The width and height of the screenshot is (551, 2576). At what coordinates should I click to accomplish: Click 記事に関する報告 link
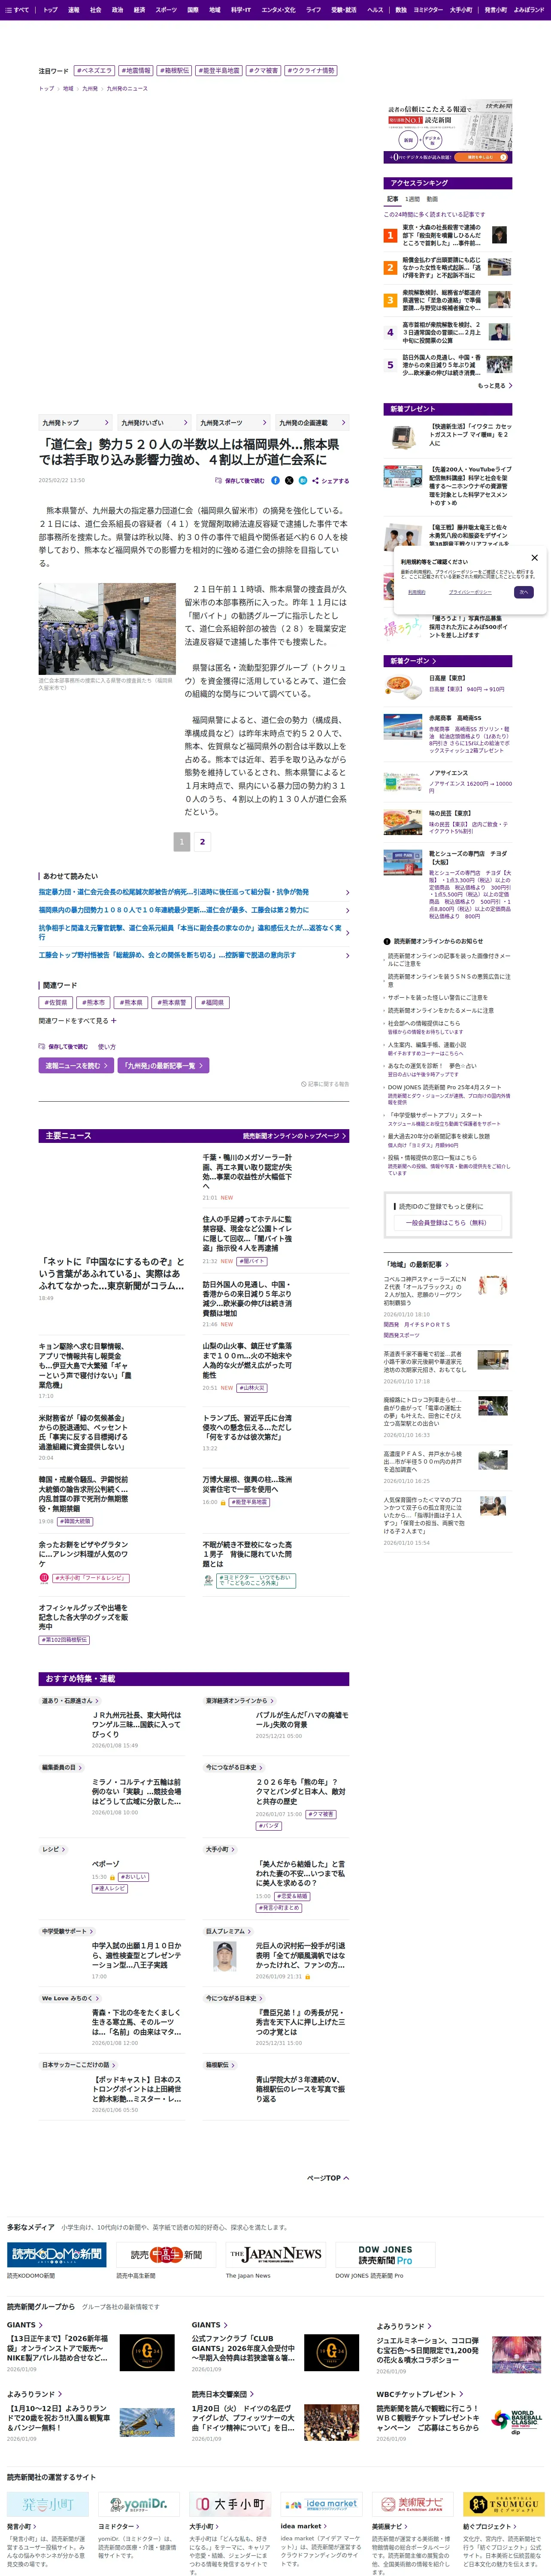325,1084
